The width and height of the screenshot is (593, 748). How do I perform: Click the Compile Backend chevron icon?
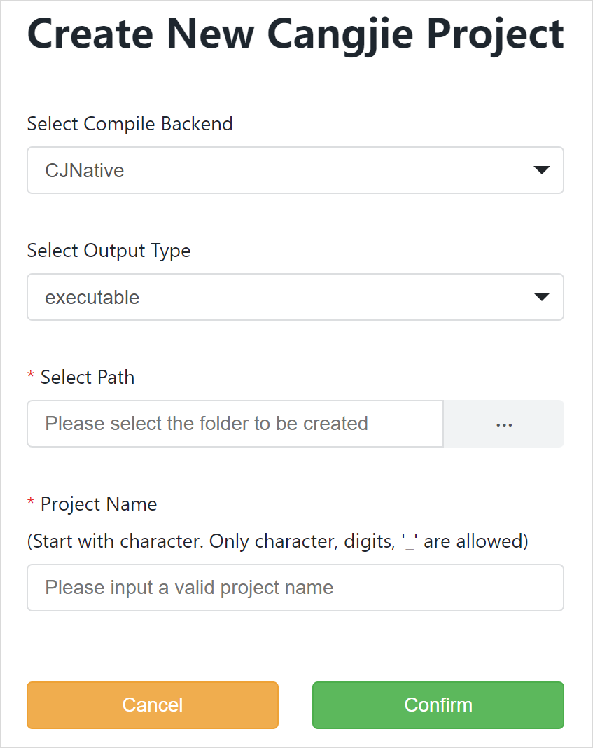[x=540, y=170]
